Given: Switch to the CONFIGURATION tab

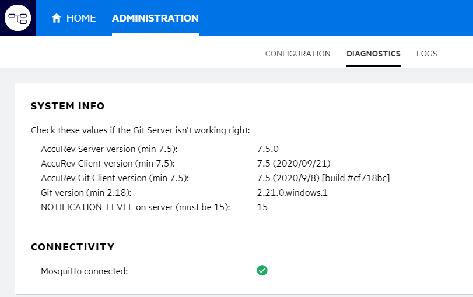Looking at the screenshot, I should pyautogui.click(x=297, y=54).
